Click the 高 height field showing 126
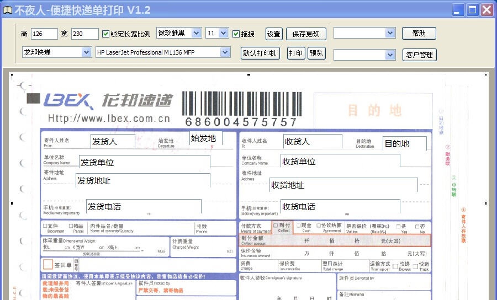The image size is (497, 300). pyautogui.click(x=44, y=34)
